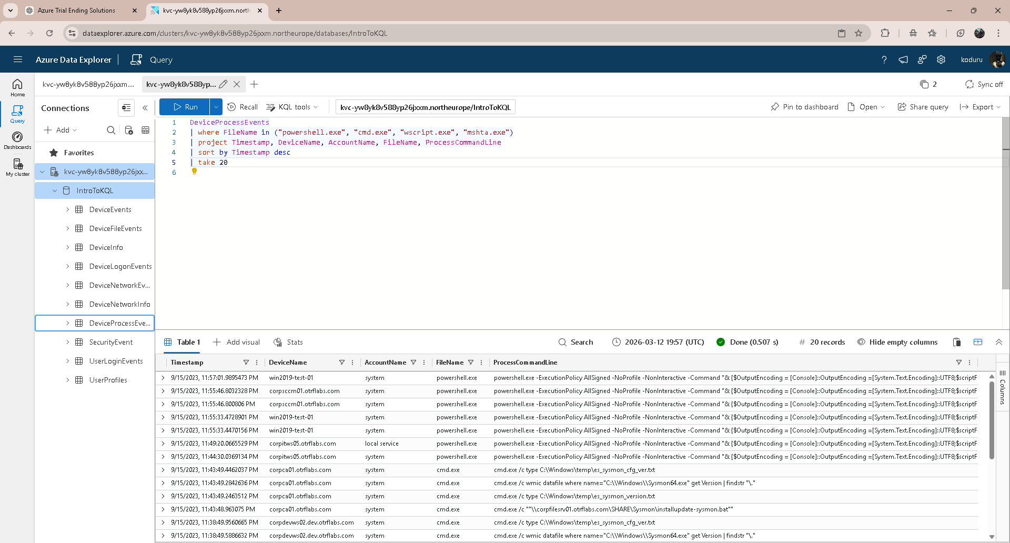
Task: Add a new query tab
Action: 254,84
